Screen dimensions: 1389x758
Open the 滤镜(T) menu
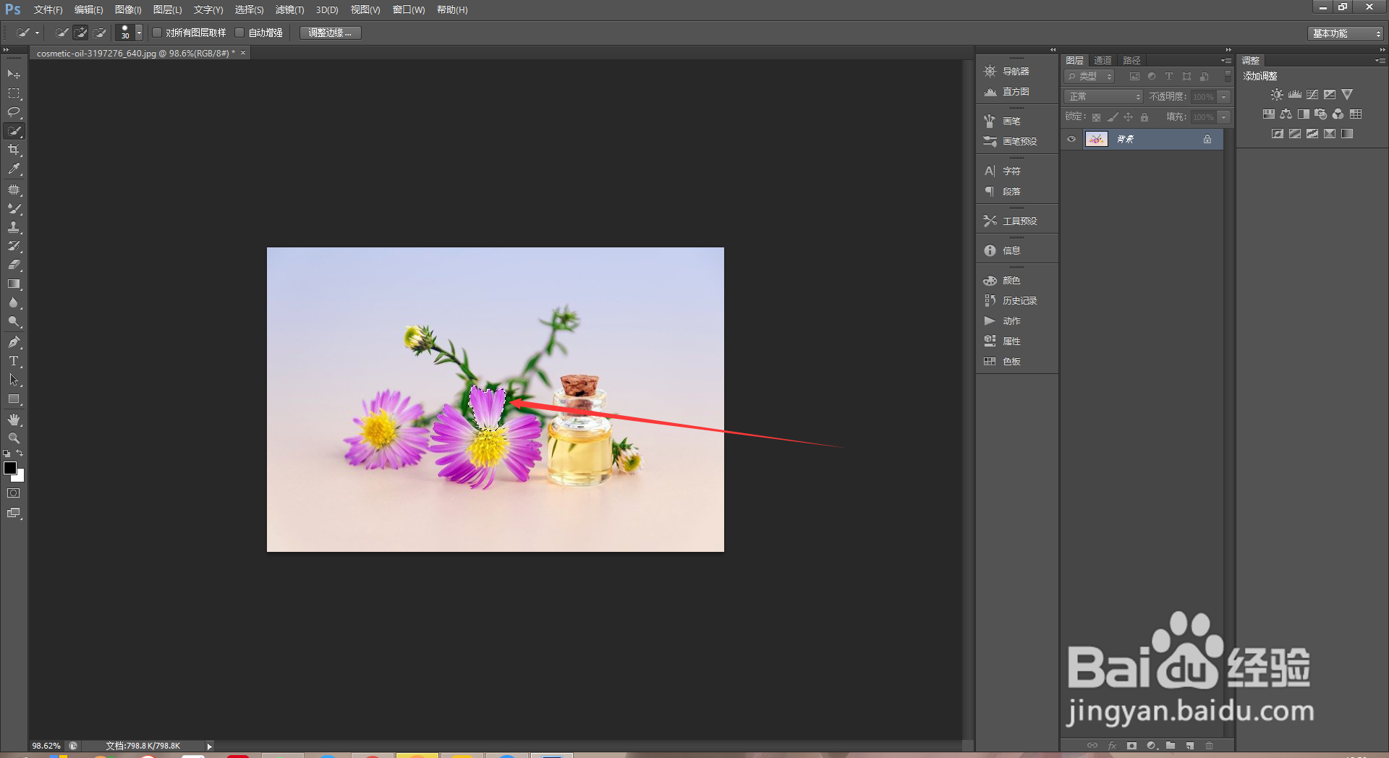pos(289,10)
